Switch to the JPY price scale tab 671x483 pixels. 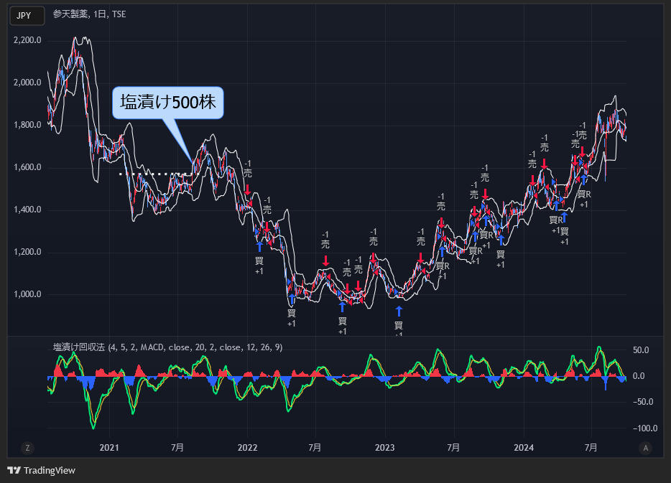(x=26, y=14)
